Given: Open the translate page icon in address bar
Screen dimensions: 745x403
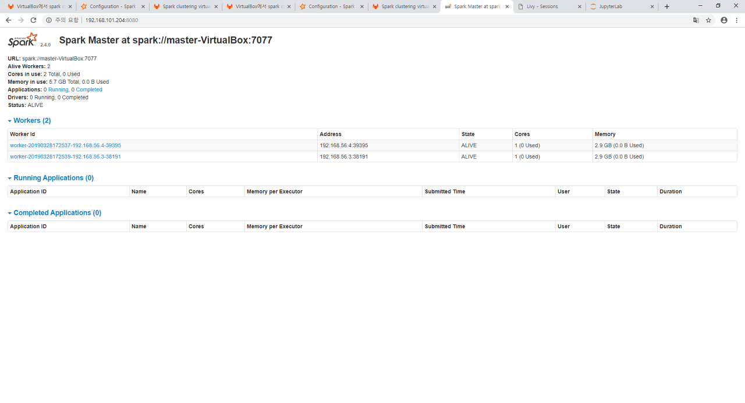Looking at the screenshot, I should (696, 20).
